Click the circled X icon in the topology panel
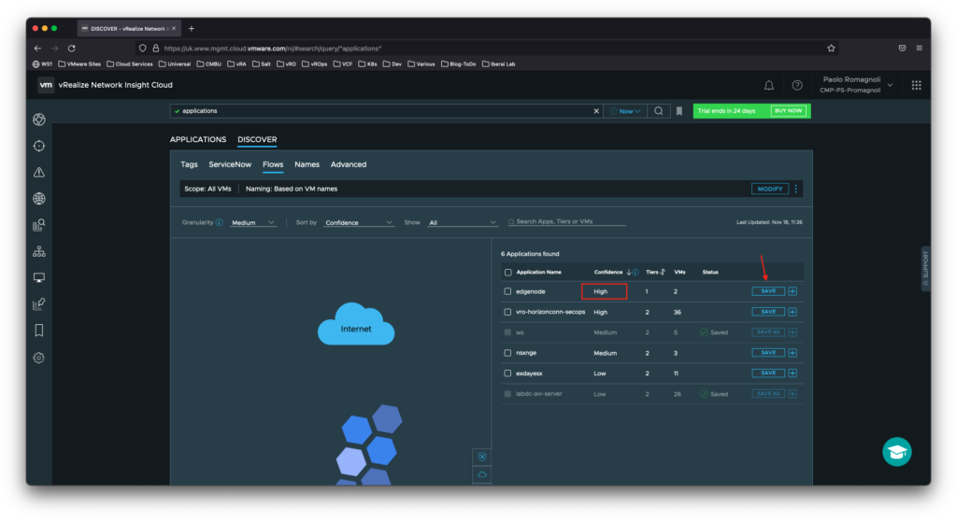This screenshot has width=957, height=520. 482,457
